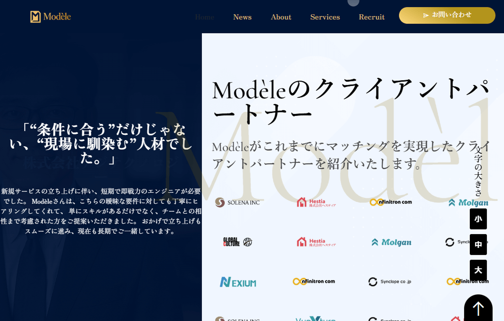
Task: Open the About navigation link
Action: coord(281,17)
